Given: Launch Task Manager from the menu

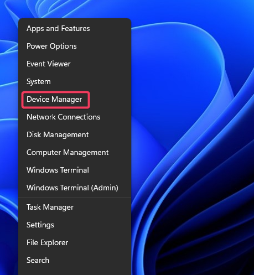Looking at the screenshot, I should click(75, 207).
